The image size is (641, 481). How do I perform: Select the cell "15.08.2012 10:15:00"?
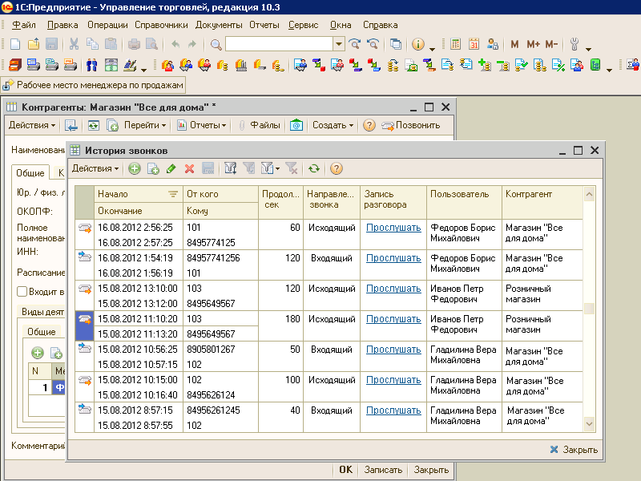(138, 379)
